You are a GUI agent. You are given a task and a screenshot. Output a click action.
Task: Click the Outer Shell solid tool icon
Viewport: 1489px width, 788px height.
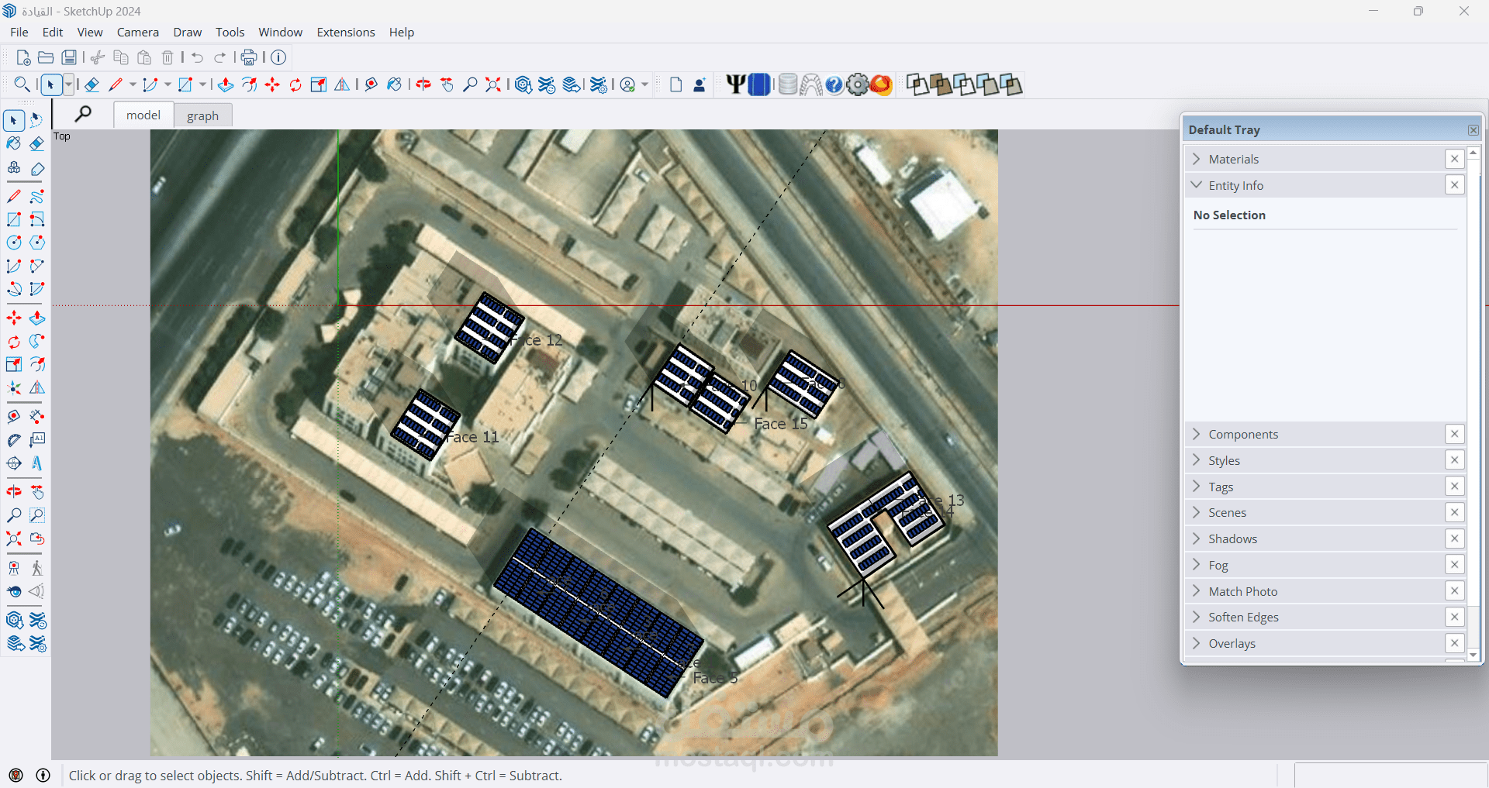(917, 84)
